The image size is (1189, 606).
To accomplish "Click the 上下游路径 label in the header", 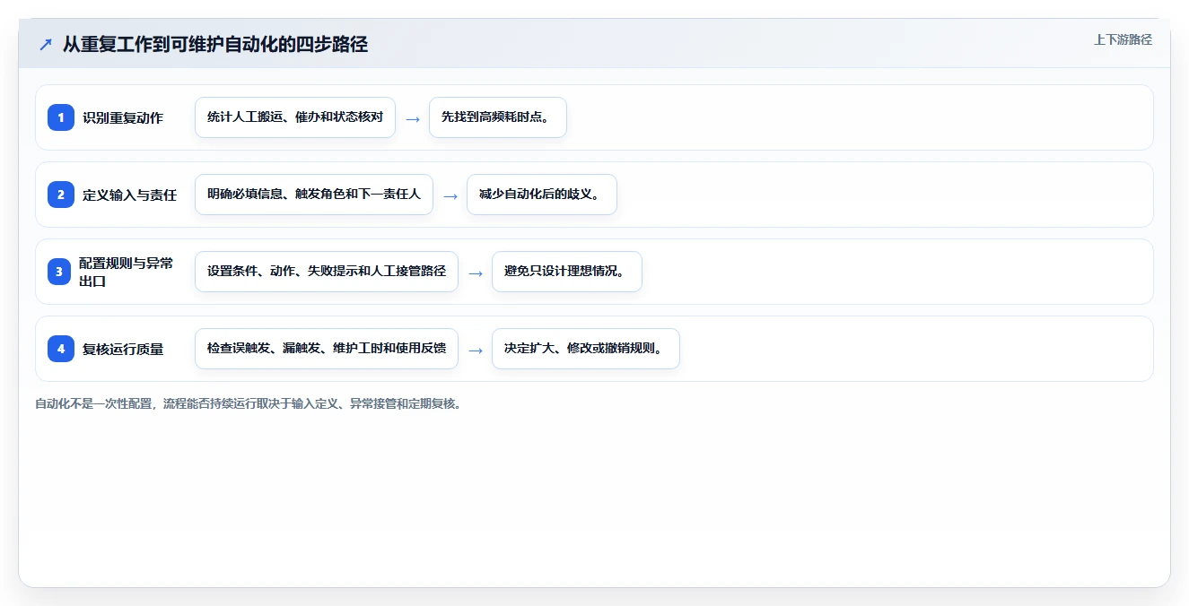I will click(x=1123, y=39).
